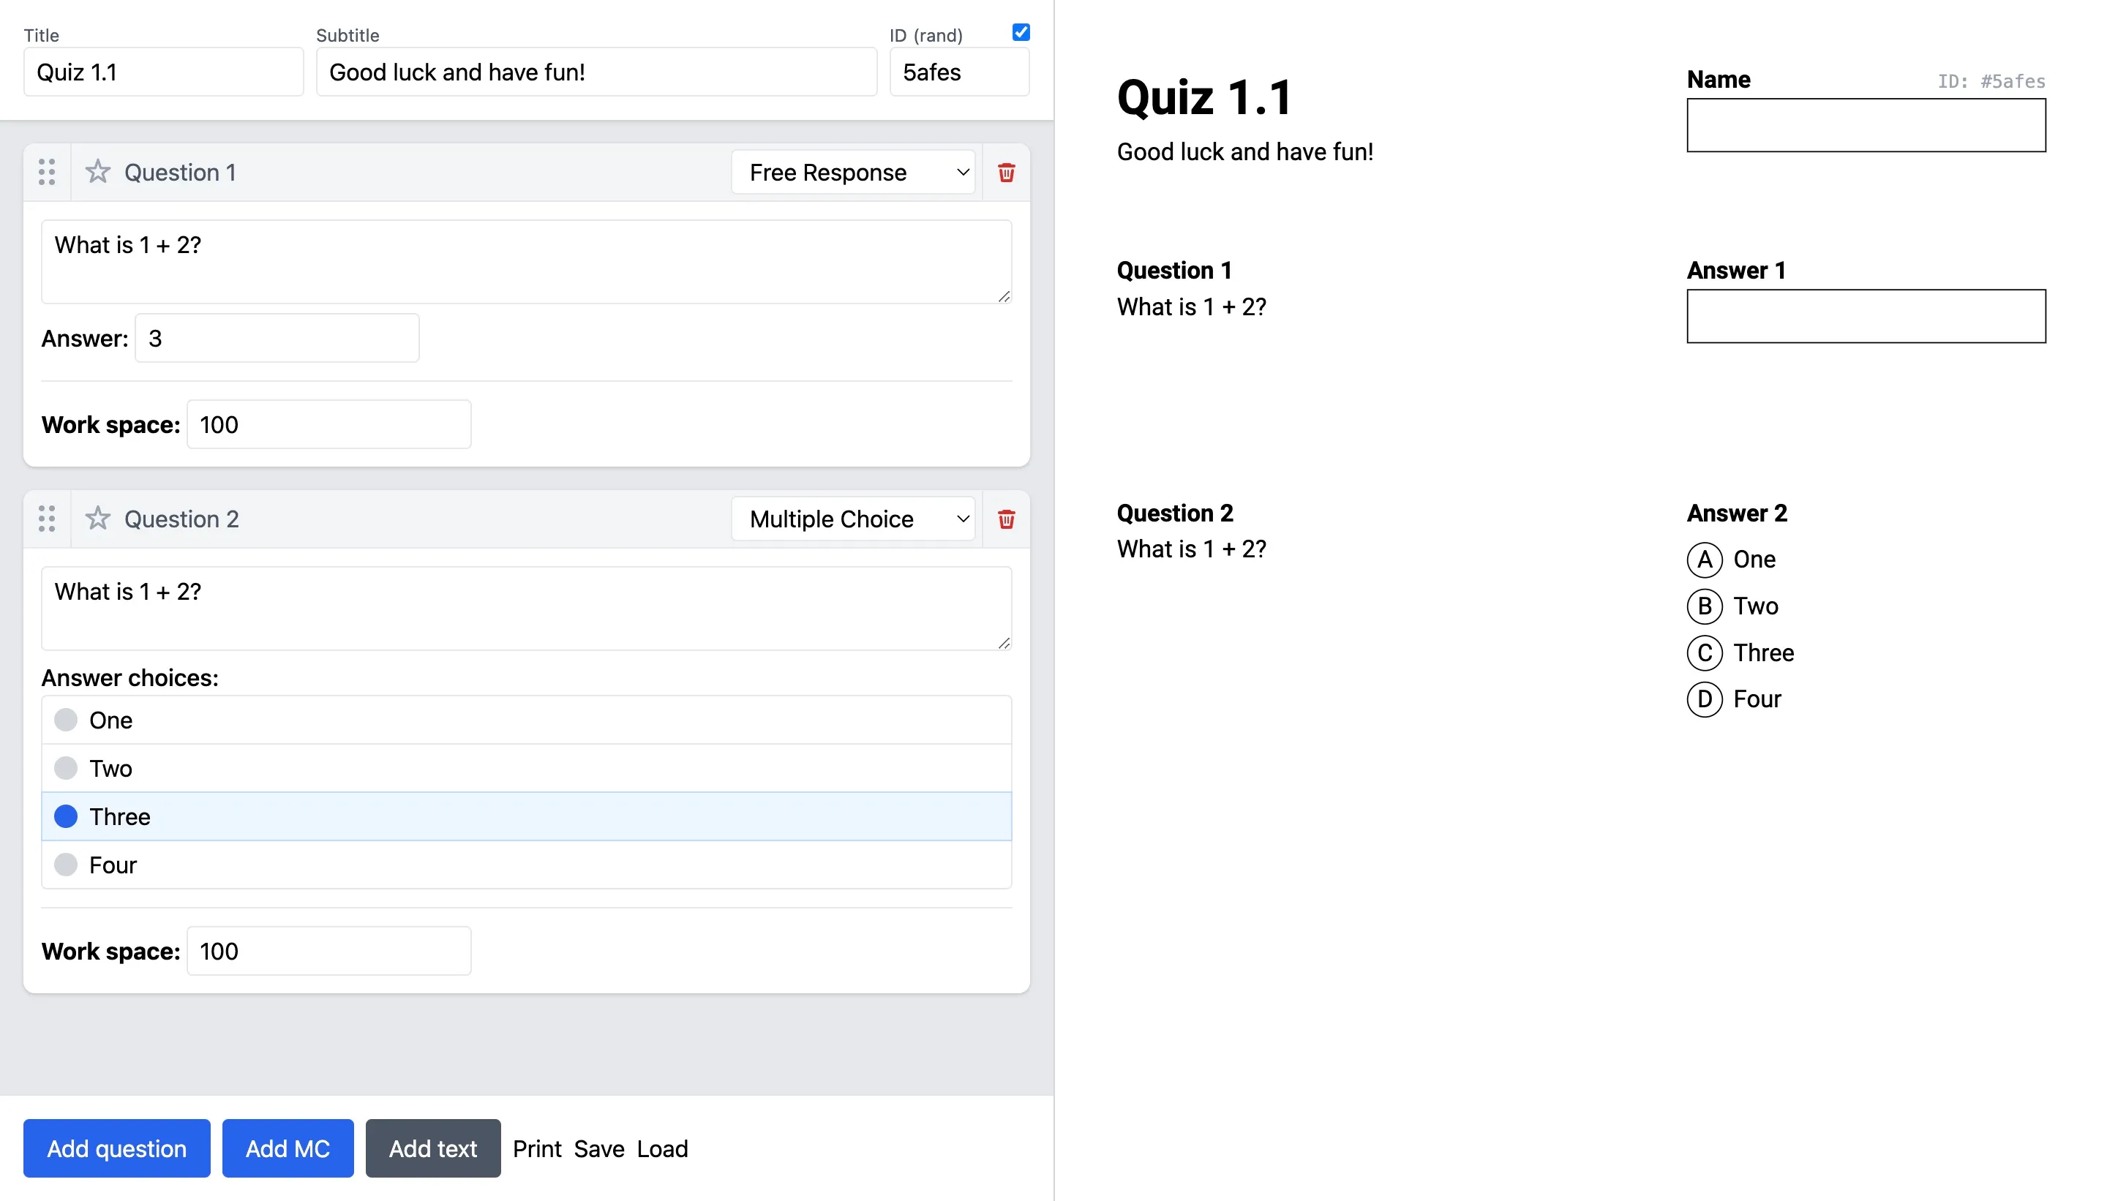2107x1201 pixels.
Task: Click the Add MC button
Action: coord(287,1148)
